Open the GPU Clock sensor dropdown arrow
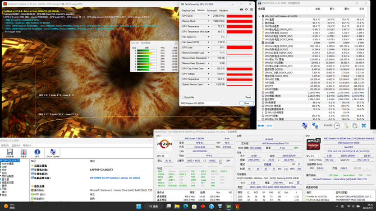This screenshot has width=376, height=211. pyautogui.click(x=208, y=16)
